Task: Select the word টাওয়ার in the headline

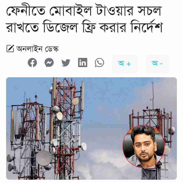Action: point(115,10)
